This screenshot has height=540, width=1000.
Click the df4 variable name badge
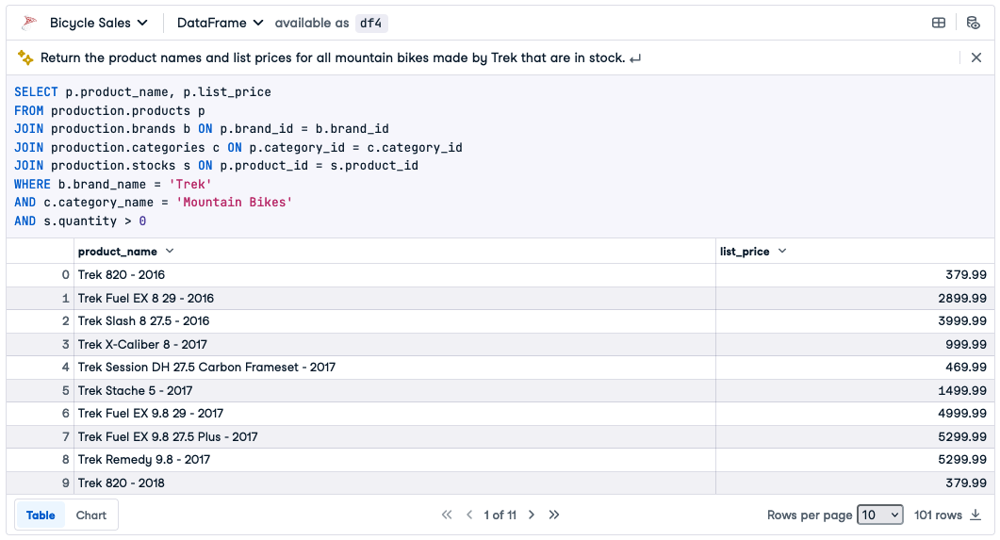(x=370, y=23)
